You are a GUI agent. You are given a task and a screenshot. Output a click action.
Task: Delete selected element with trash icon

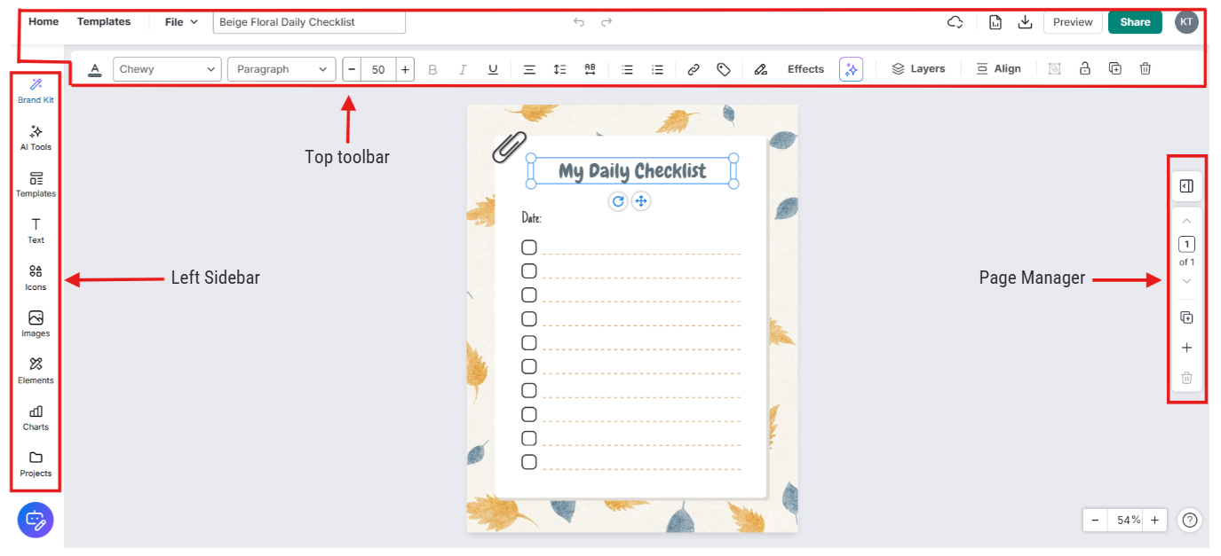(x=1146, y=68)
